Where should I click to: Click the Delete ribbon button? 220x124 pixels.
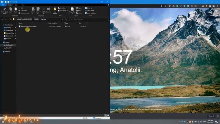click(x=44, y=10)
